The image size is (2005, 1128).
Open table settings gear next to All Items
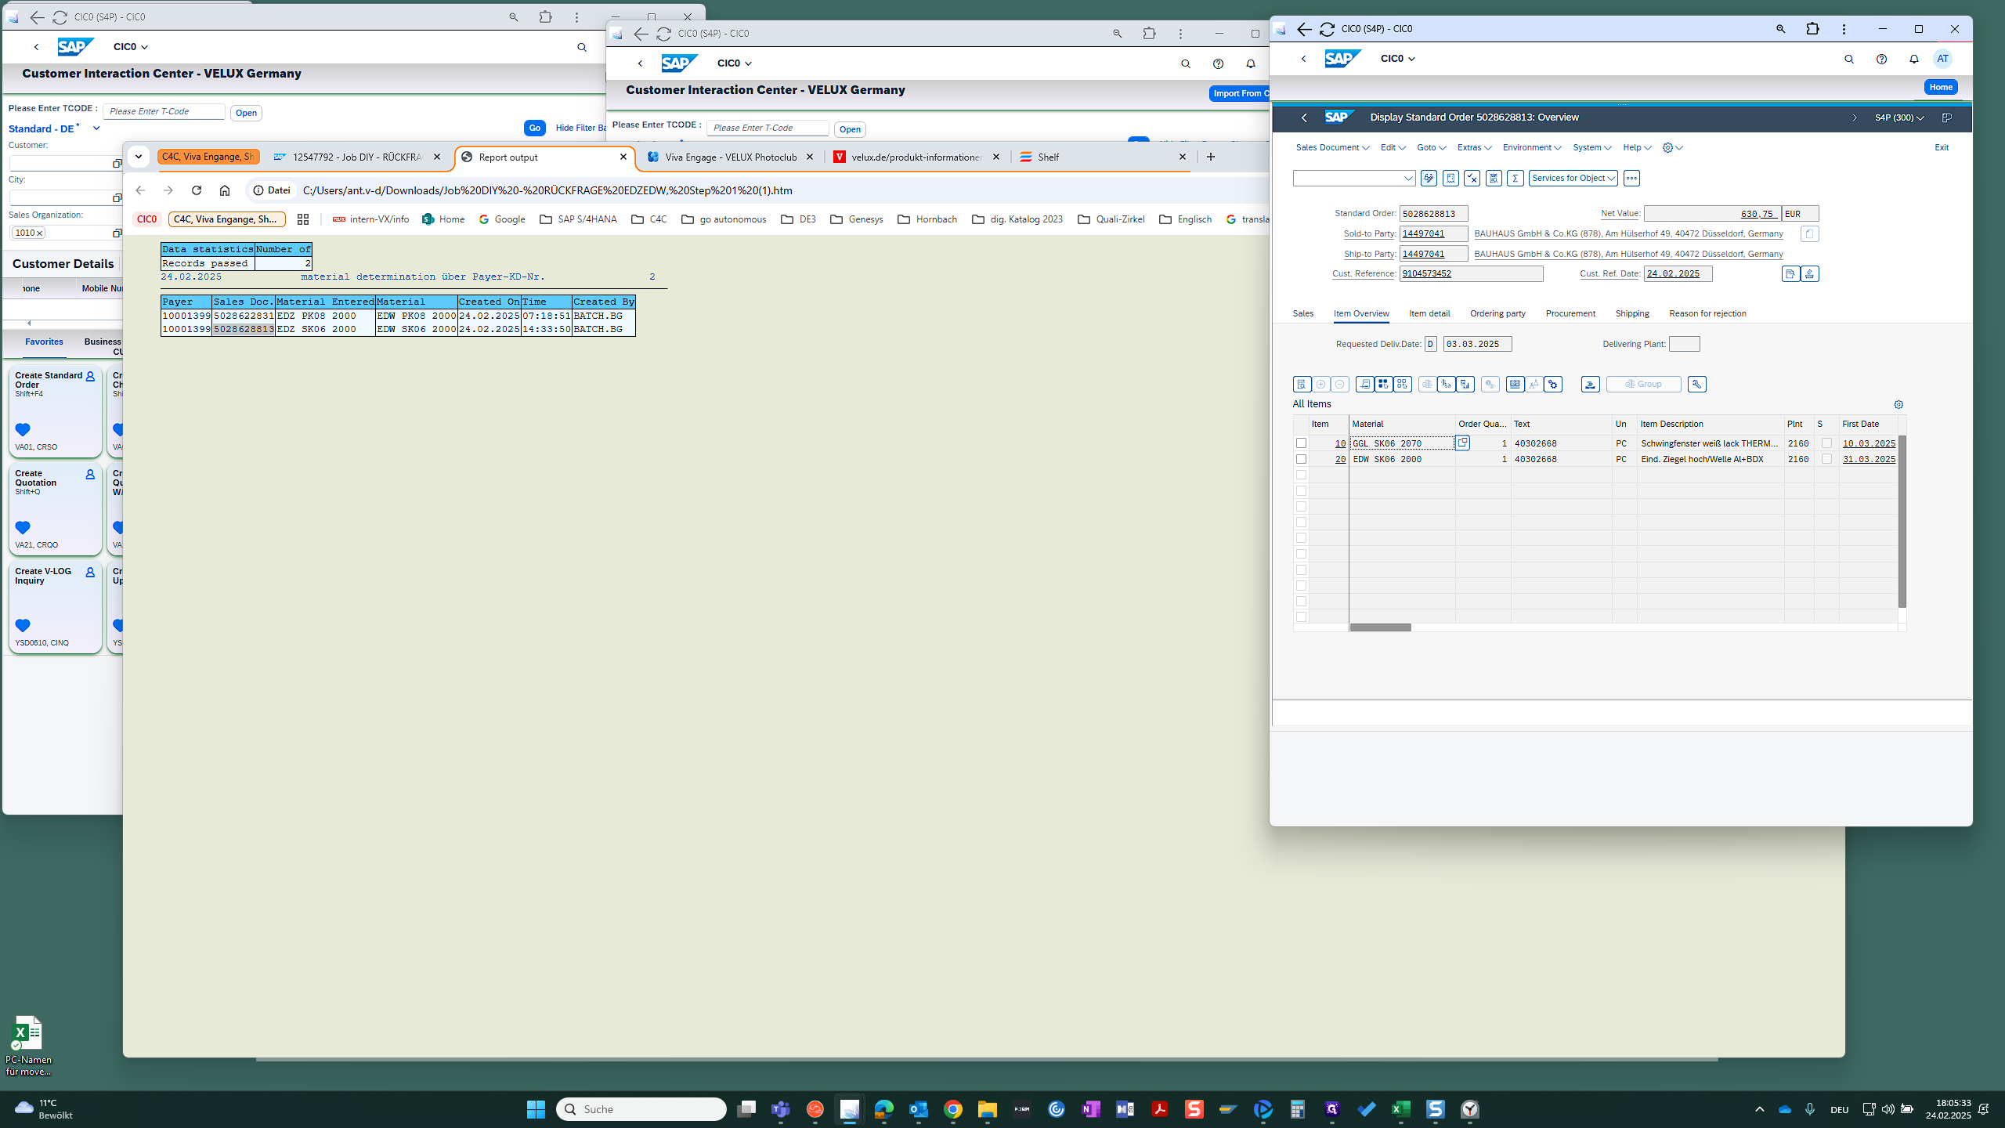point(1898,405)
